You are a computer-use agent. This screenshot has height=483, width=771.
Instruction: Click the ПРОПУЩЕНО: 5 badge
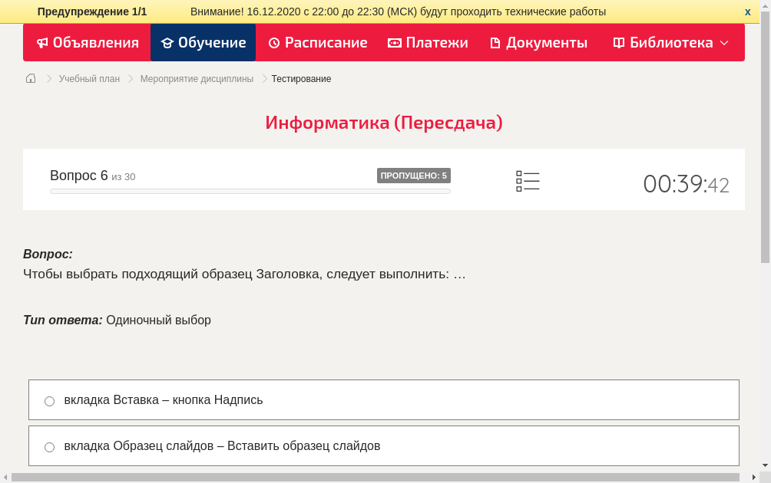point(413,176)
